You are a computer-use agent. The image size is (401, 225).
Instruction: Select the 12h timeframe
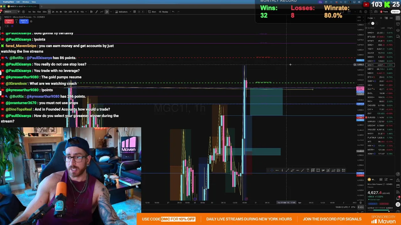coord(65,12)
